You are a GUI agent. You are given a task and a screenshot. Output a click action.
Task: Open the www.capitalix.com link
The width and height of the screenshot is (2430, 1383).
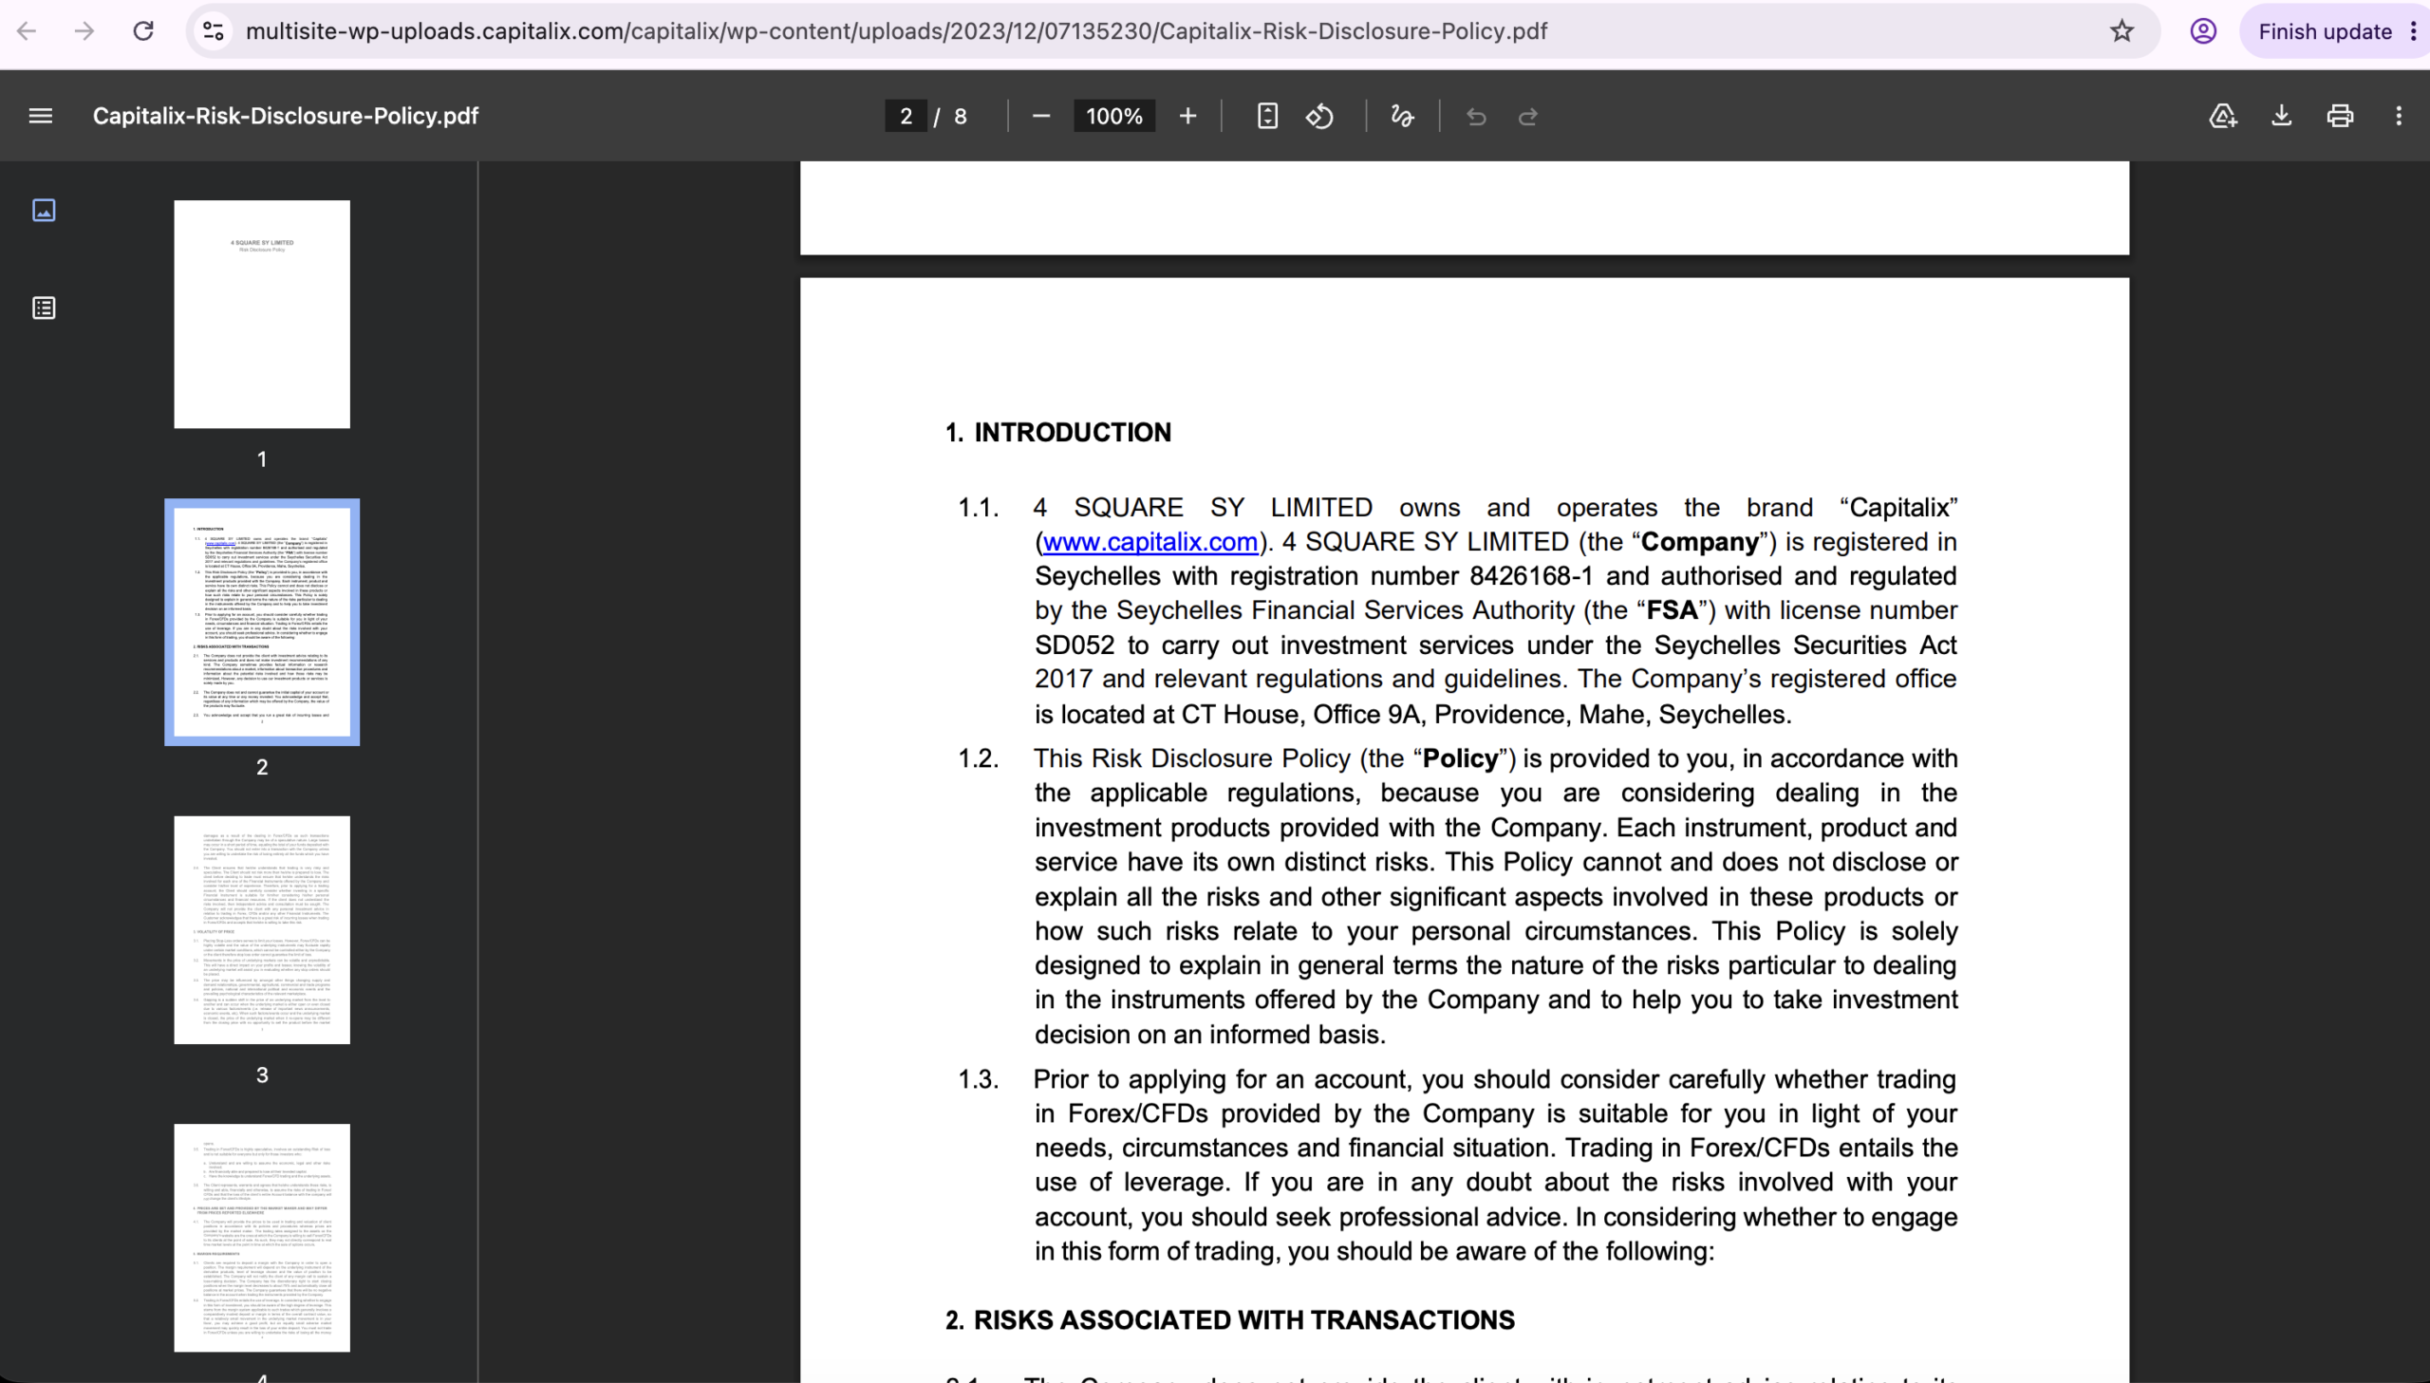1150,541
